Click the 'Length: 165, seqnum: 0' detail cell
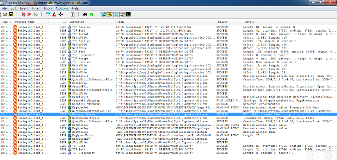337x160 pixels. point(270,41)
